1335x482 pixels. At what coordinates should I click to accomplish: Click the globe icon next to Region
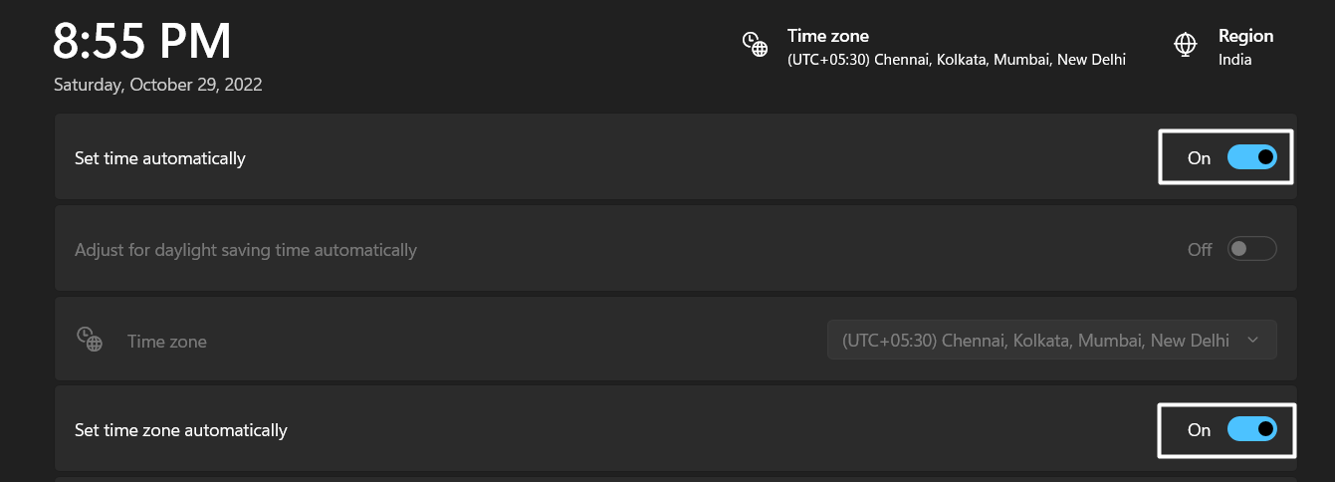[x=1185, y=45]
